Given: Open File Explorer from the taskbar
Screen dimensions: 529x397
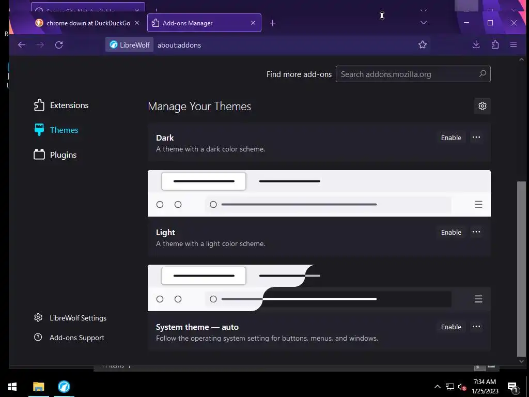Looking at the screenshot, I should (38, 387).
